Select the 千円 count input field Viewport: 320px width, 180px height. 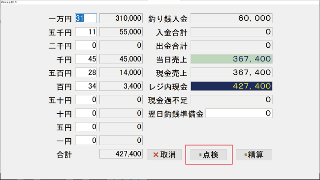point(86,59)
